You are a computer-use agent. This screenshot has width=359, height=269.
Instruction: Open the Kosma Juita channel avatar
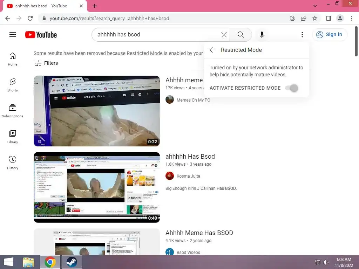click(170, 176)
